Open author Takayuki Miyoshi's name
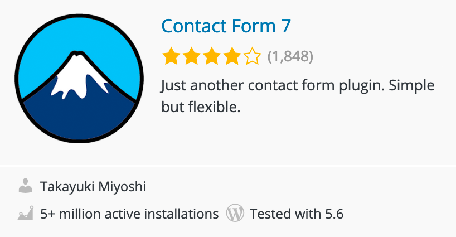 (93, 186)
